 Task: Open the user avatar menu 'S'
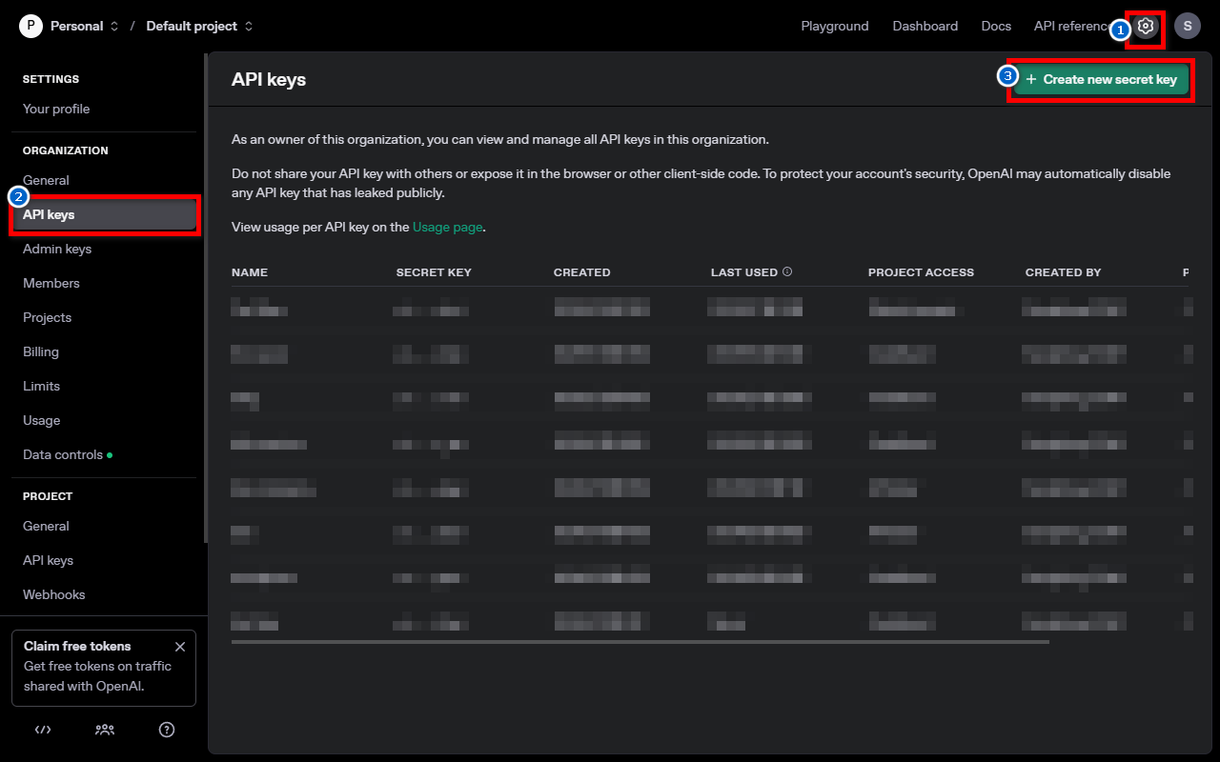coord(1187,27)
